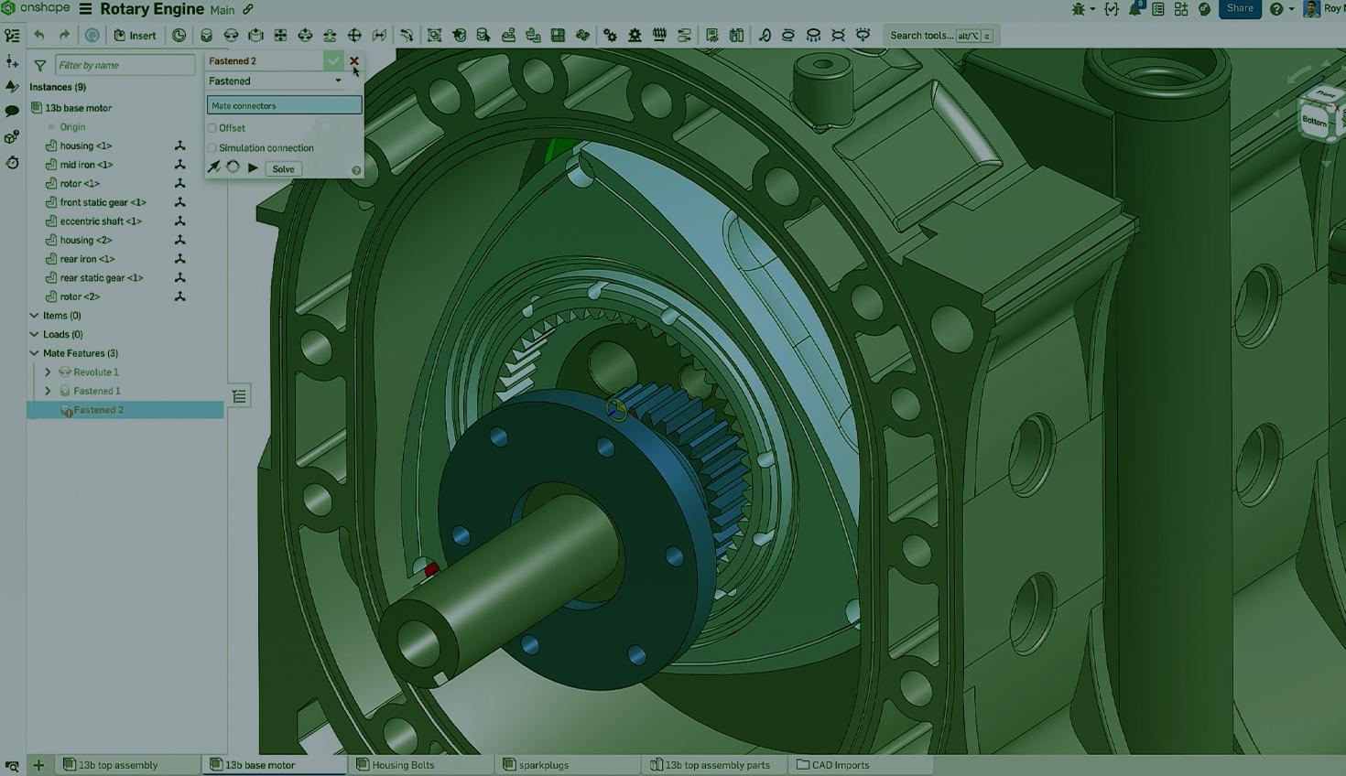Click the filter funnel icon

point(40,65)
